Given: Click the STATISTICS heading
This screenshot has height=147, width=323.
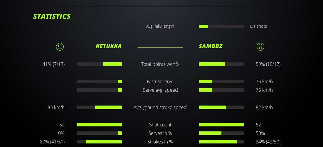Looking at the screenshot, I should point(52,16).
